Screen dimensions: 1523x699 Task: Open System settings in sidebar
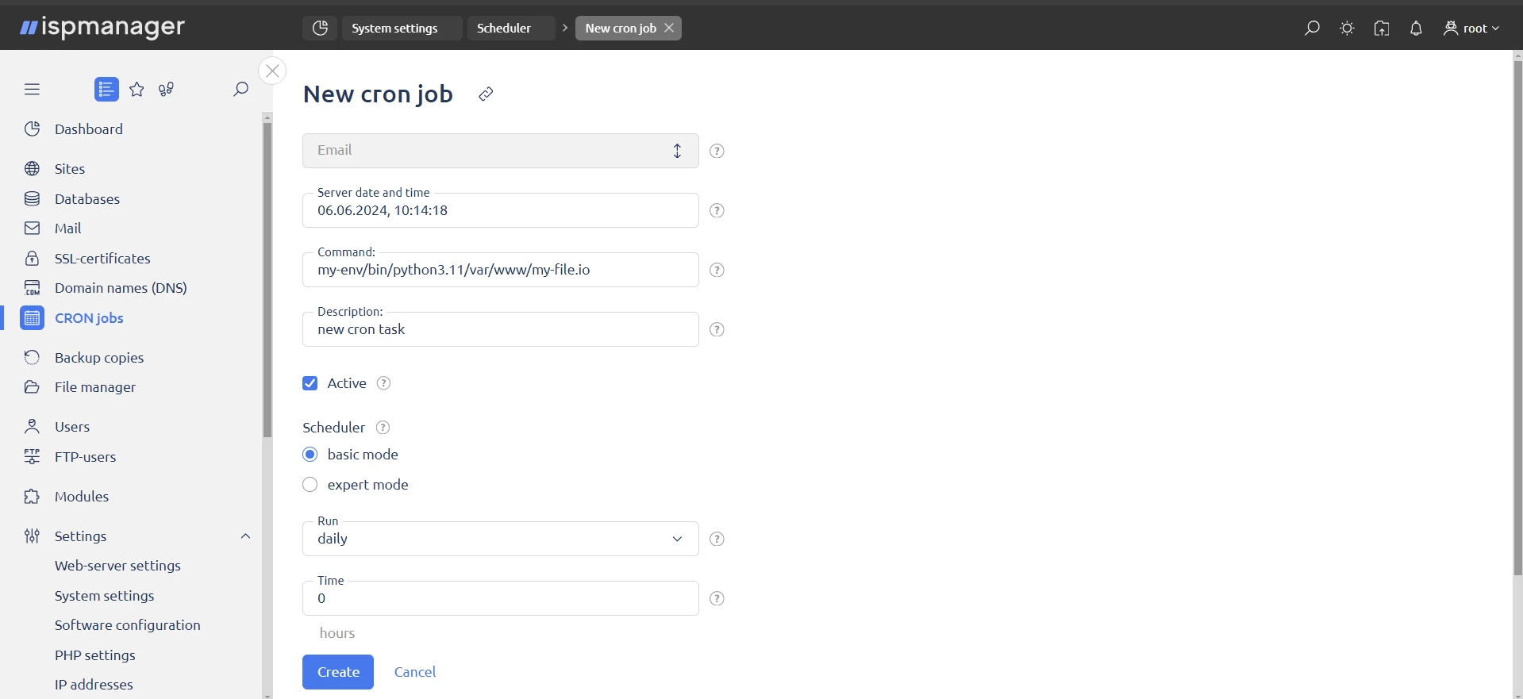pyautogui.click(x=104, y=595)
